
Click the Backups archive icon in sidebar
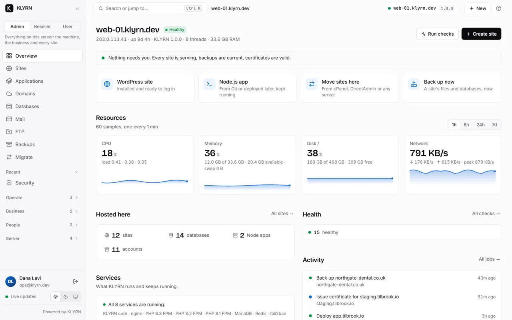[x=9, y=144]
